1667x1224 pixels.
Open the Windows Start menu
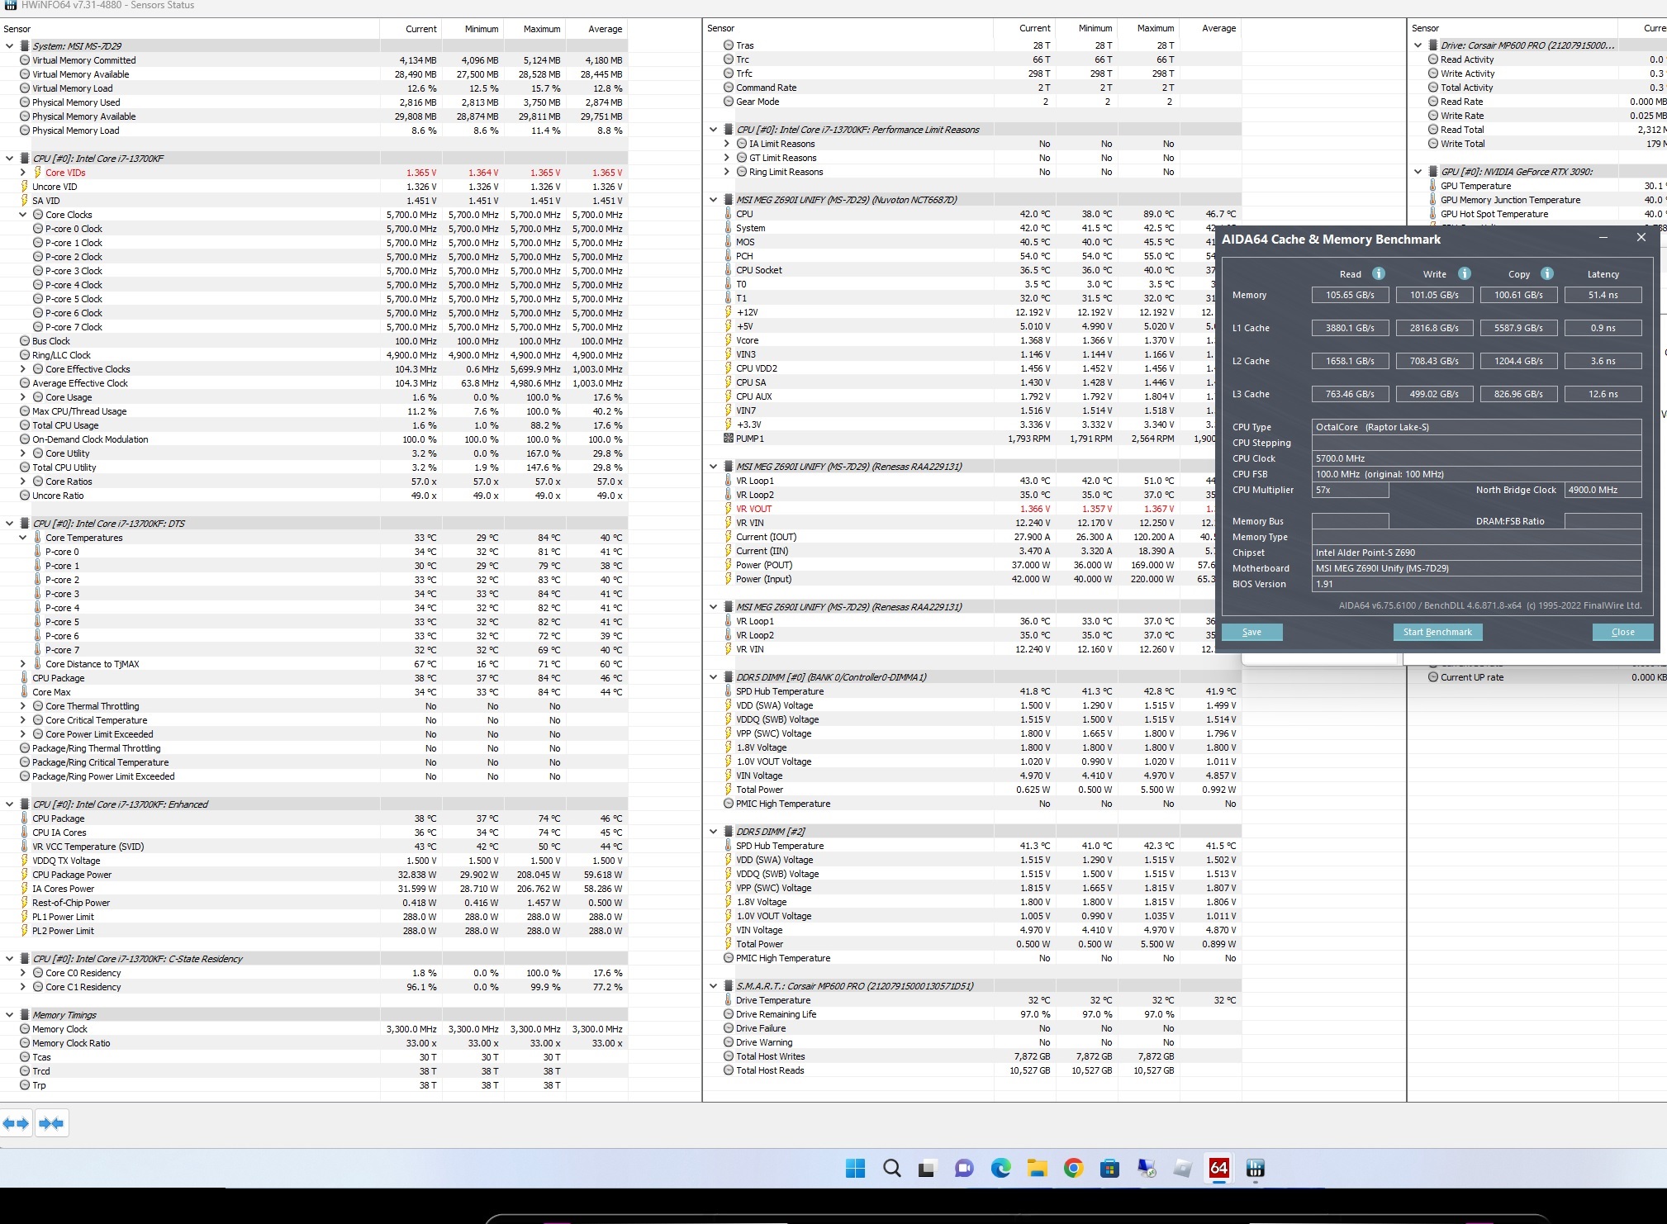point(856,1168)
